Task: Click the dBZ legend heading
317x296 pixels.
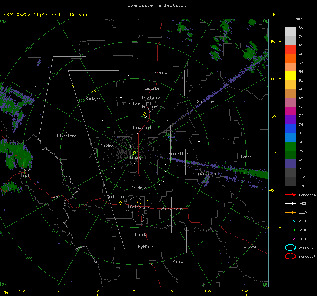Action: (x=299, y=19)
